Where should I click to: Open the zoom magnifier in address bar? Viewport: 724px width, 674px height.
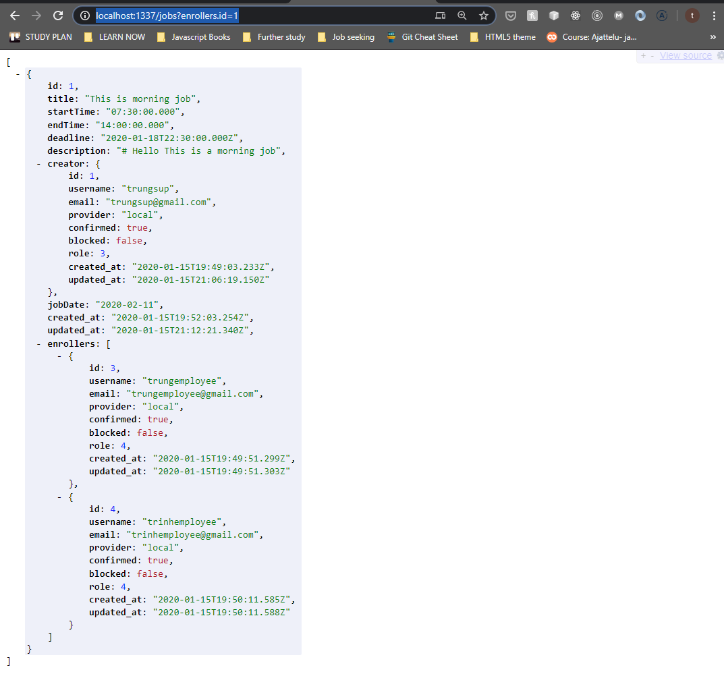[x=462, y=16]
